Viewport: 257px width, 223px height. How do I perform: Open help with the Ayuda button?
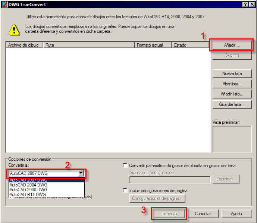[x=236, y=214]
